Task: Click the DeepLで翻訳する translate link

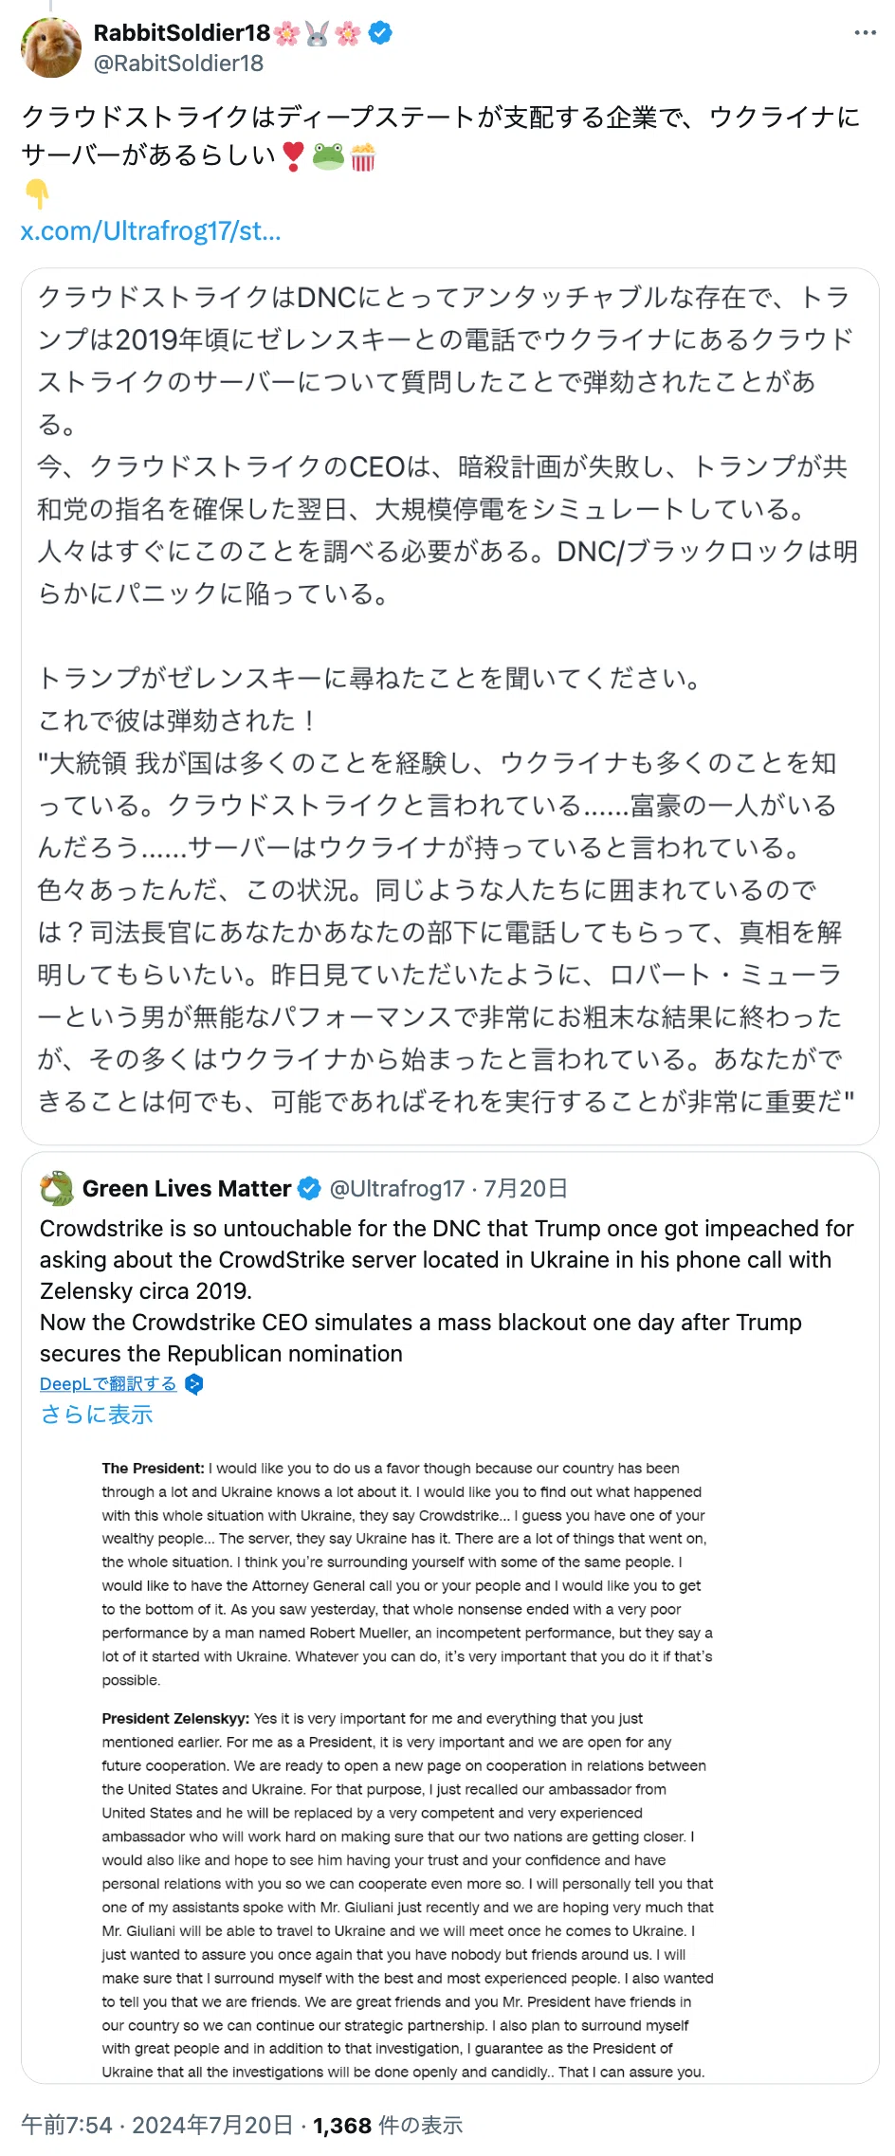Action: pos(108,1384)
